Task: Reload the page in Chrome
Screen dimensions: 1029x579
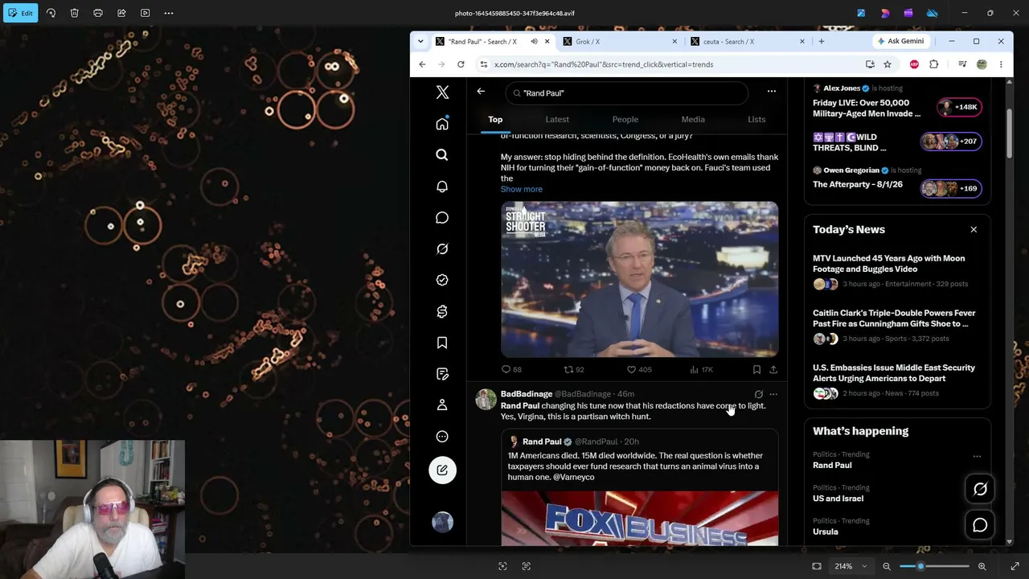Action: (x=461, y=64)
